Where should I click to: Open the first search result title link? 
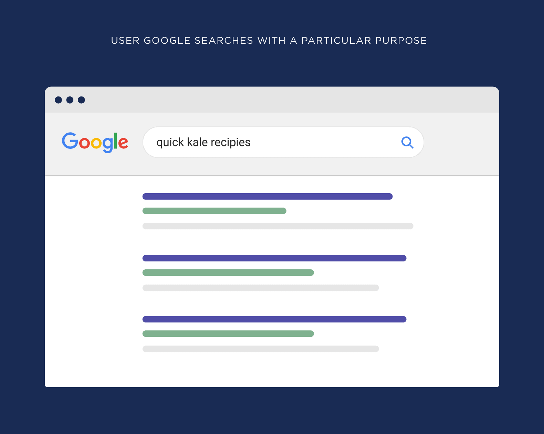coord(268,196)
